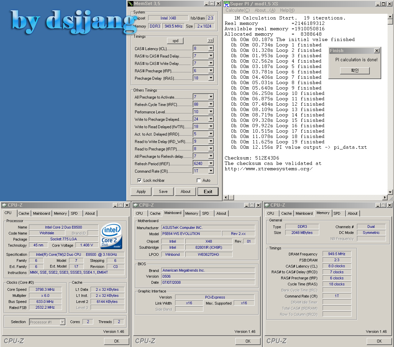The height and width of the screenshot is (347, 394).
Task: Click the Memory CPU-Z window title icon
Action: 267,205
